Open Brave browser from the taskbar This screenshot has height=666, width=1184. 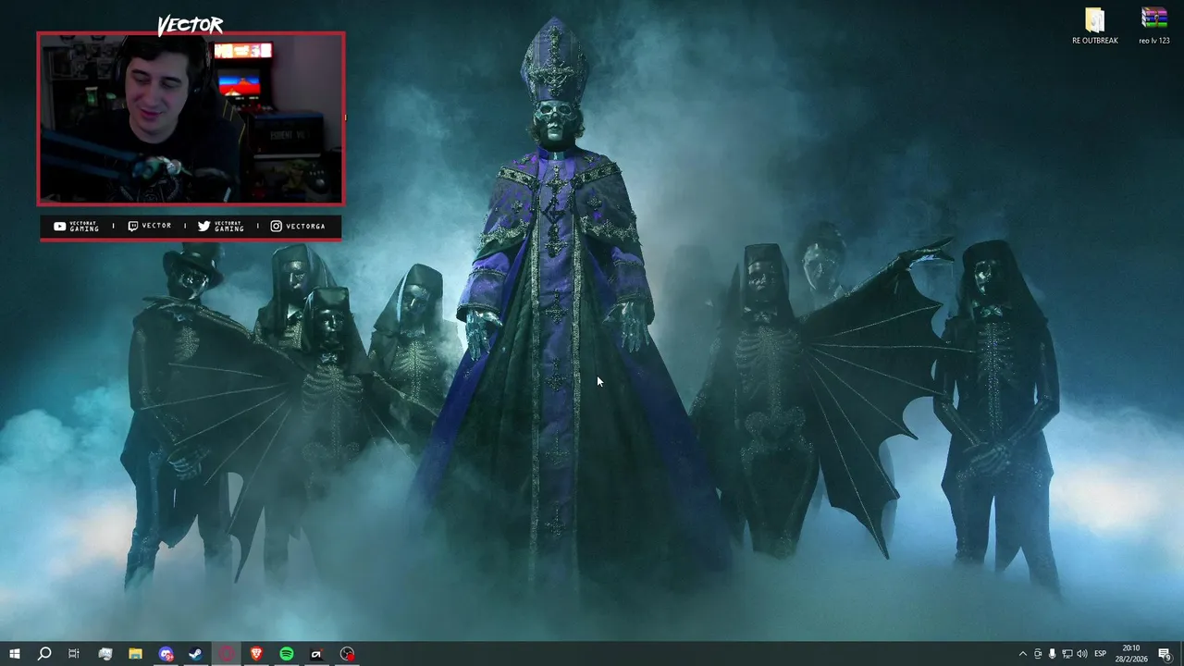pos(256,654)
